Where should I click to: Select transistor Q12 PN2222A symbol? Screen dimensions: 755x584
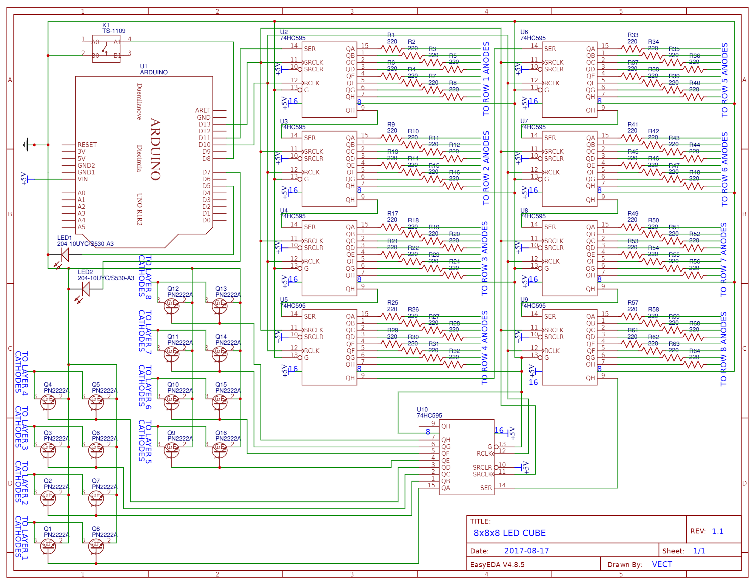[172, 306]
